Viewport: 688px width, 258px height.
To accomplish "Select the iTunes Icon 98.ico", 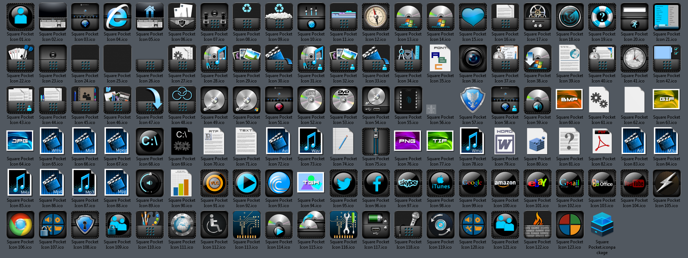I will tap(441, 183).
